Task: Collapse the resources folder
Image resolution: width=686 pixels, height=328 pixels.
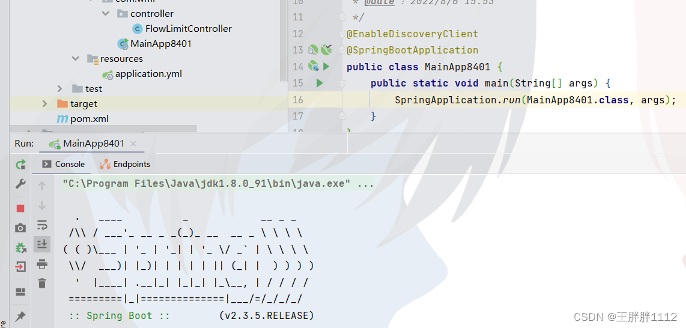Action: 76,59
